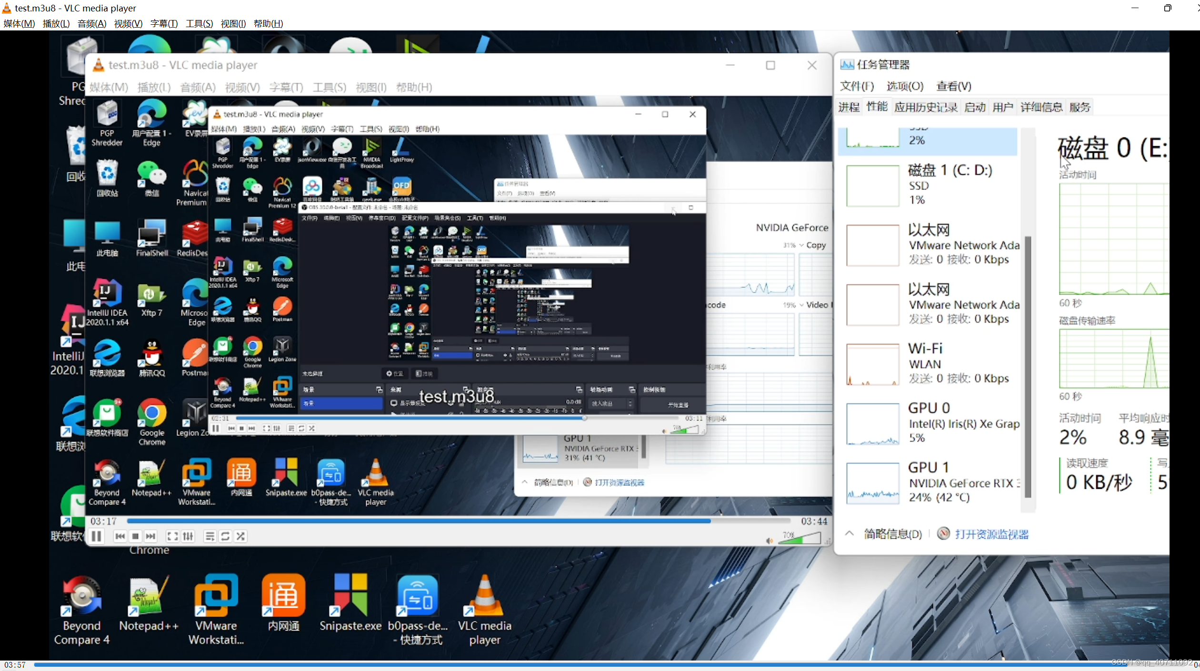The image size is (1200, 671).
Task: Open largest b0pass 快捷方式 desktop icon
Action: tap(418, 610)
